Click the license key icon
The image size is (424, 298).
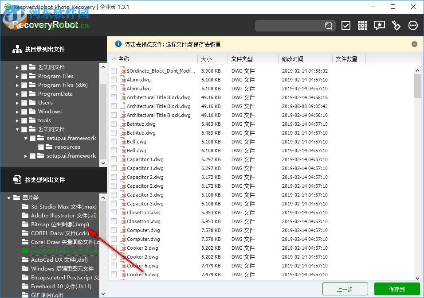coord(396,26)
